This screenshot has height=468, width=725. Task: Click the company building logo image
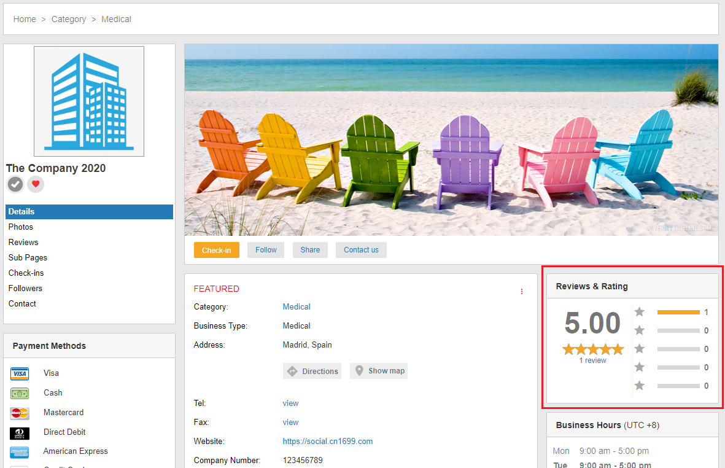pyautogui.click(x=89, y=101)
